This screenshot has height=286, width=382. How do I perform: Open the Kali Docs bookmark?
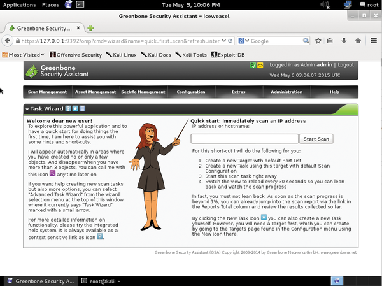pos(156,55)
